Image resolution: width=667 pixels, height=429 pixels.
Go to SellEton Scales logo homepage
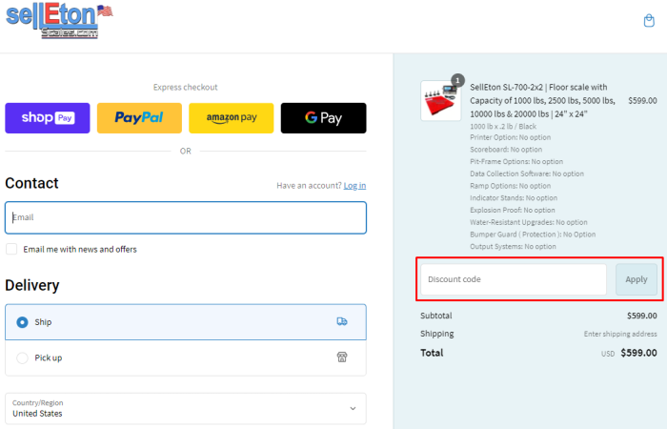(x=59, y=21)
